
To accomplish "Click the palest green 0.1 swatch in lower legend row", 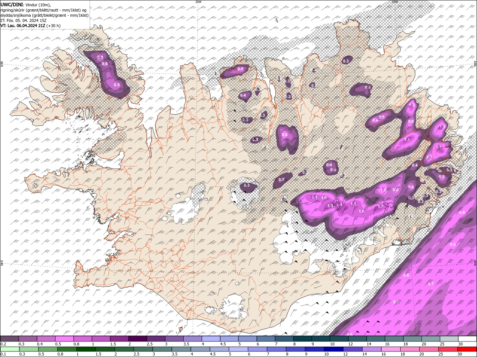I will 10,349.
